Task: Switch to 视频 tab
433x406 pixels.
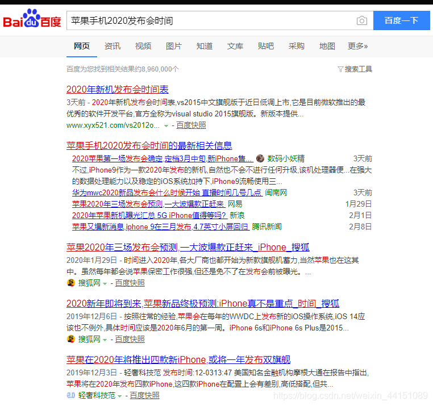Action: [143, 46]
